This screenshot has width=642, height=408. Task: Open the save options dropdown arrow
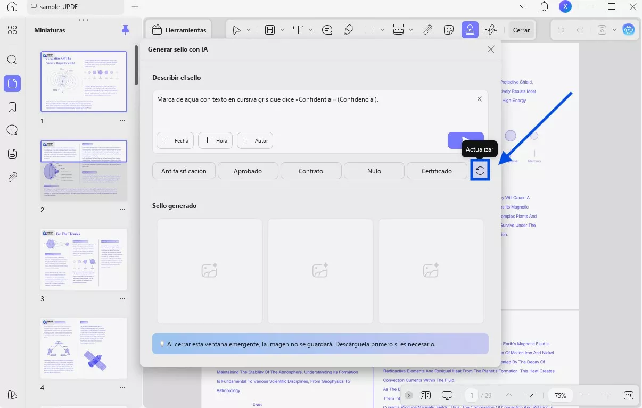click(614, 30)
